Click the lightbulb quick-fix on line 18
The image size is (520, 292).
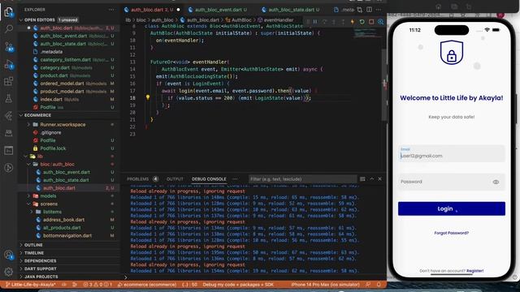click(x=148, y=97)
